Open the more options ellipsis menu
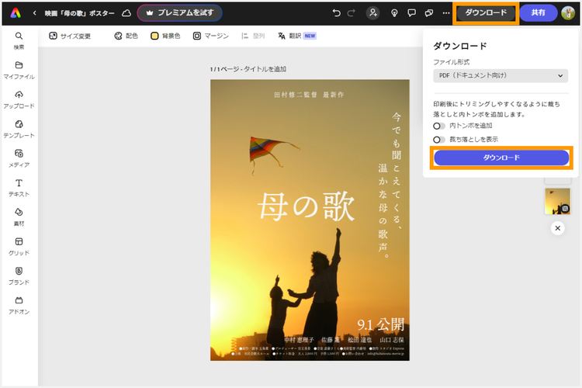The width and height of the screenshot is (582, 388). click(x=446, y=13)
